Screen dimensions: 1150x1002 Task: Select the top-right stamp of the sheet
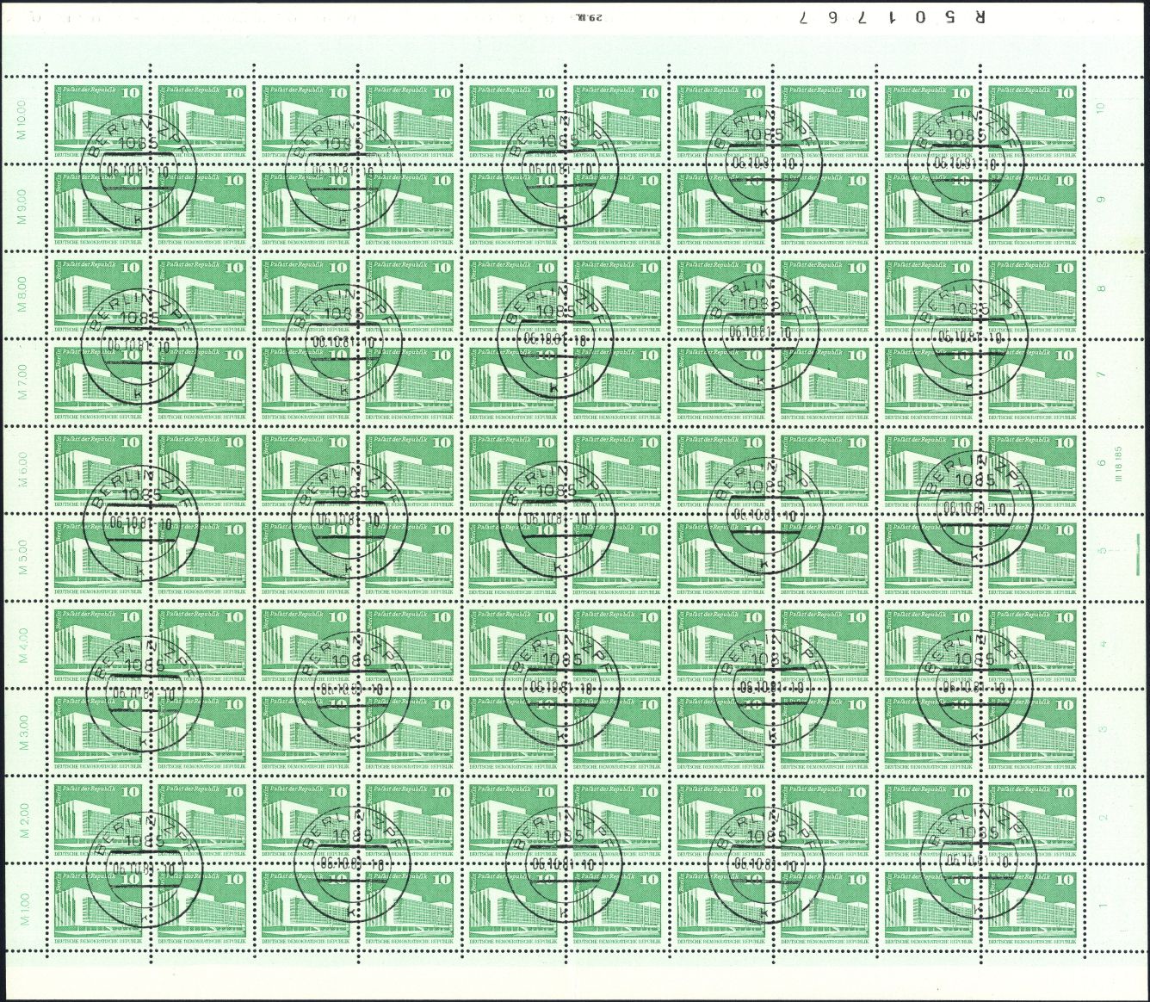pyautogui.click(x=1034, y=116)
